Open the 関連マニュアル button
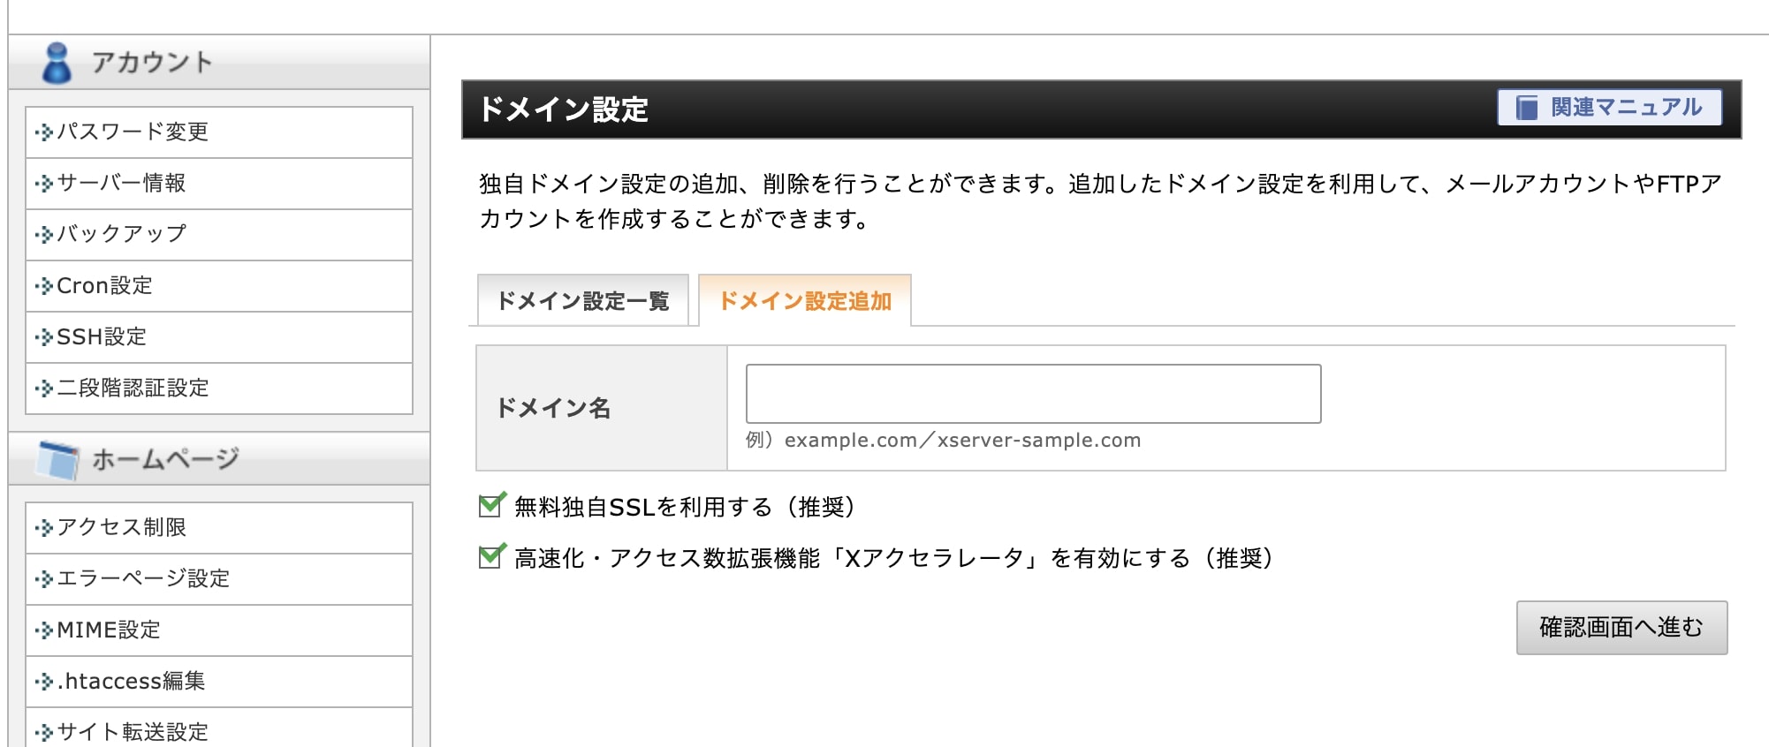 pos(1609,108)
